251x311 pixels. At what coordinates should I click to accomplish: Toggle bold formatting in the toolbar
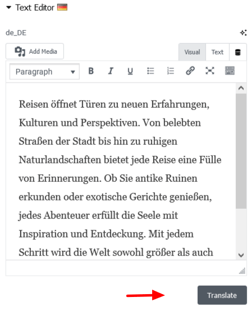pyautogui.click(x=91, y=71)
